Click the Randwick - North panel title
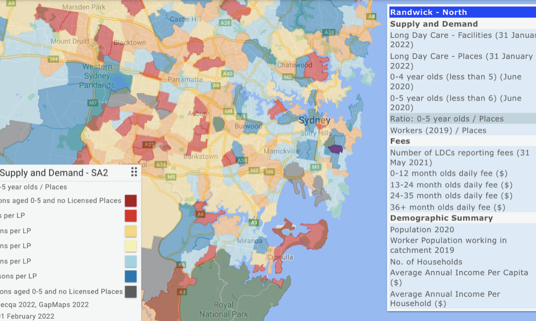Image resolution: width=536 pixels, height=321 pixels. click(x=428, y=12)
